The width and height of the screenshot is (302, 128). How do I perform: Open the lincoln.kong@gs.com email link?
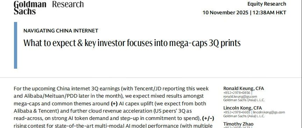(x=269, y=112)
